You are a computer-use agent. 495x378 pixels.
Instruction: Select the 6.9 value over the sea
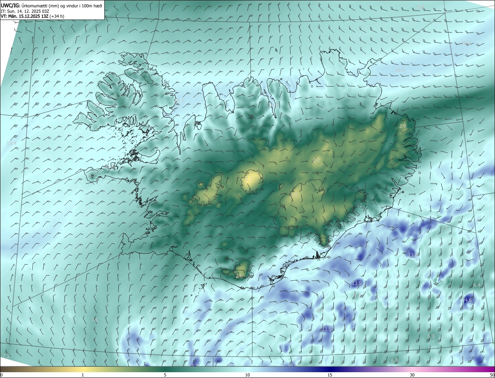click(x=431, y=336)
